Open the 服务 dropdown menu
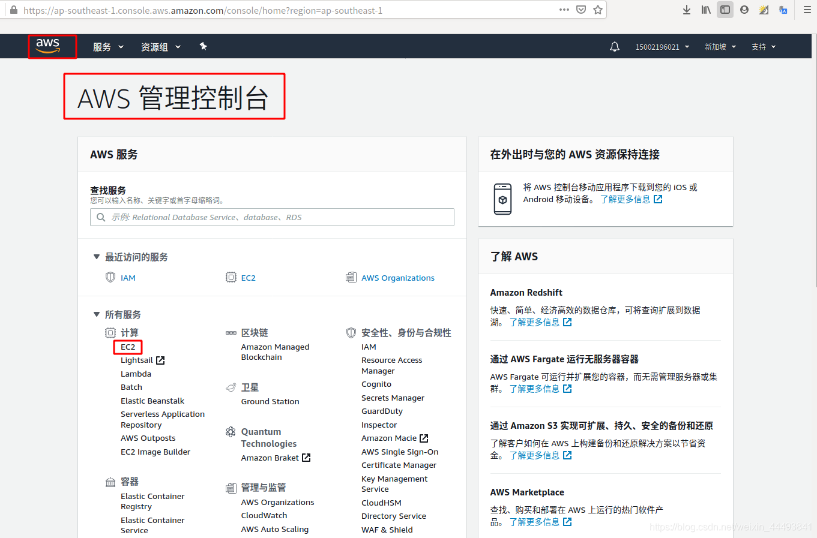Viewport: 817px width, 538px height. point(108,47)
